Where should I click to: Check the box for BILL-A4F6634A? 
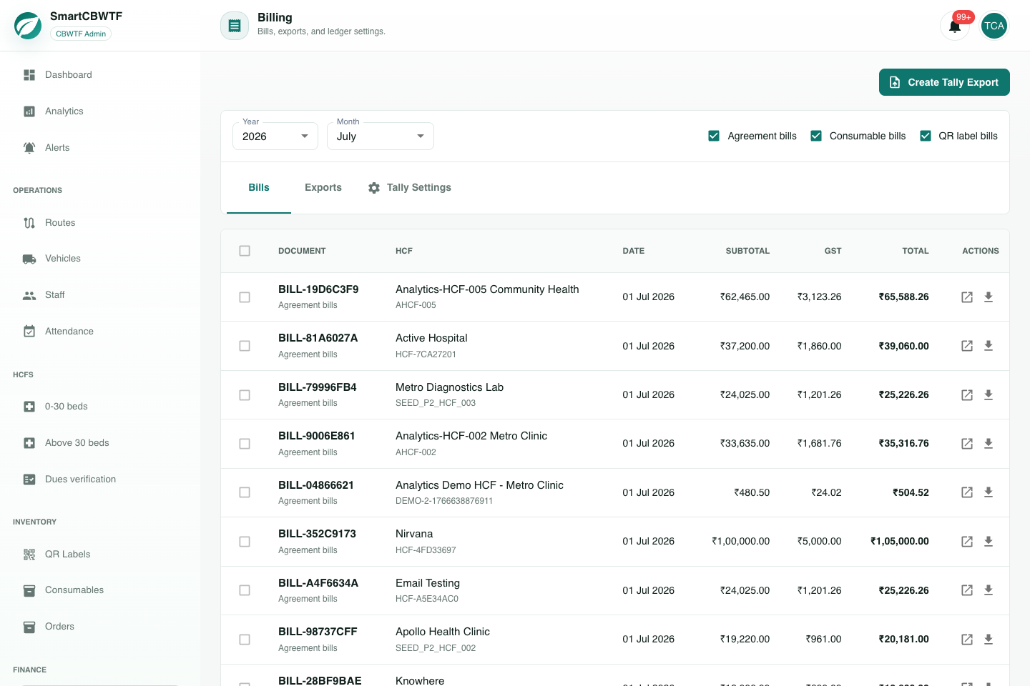[245, 590]
